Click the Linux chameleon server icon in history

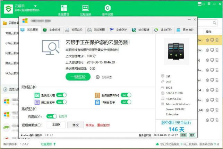pos(6,128)
